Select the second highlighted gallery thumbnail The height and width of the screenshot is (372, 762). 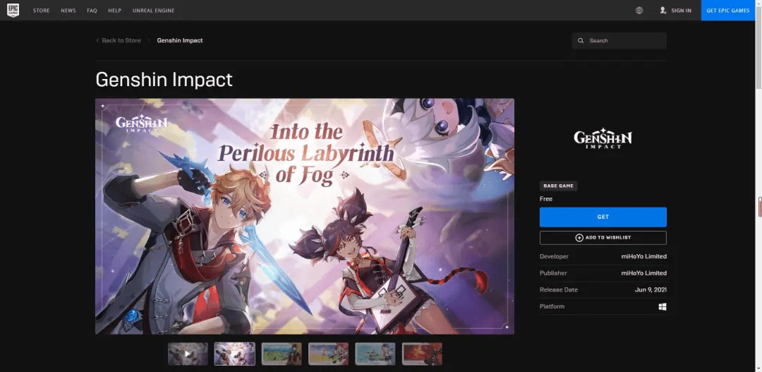235,354
